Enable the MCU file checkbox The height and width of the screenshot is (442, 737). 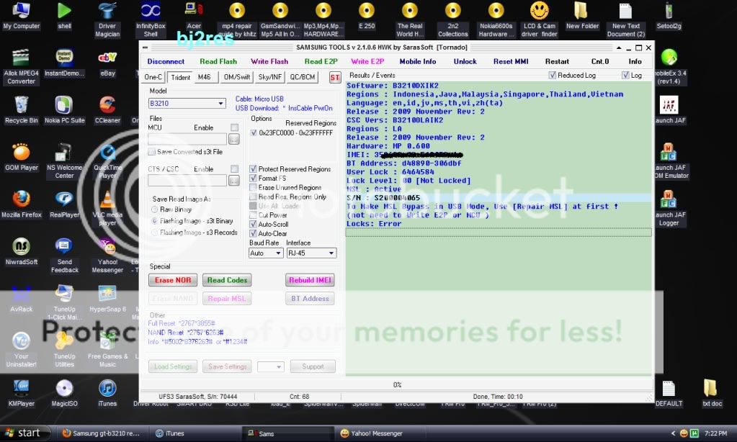click(x=234, y=127)
